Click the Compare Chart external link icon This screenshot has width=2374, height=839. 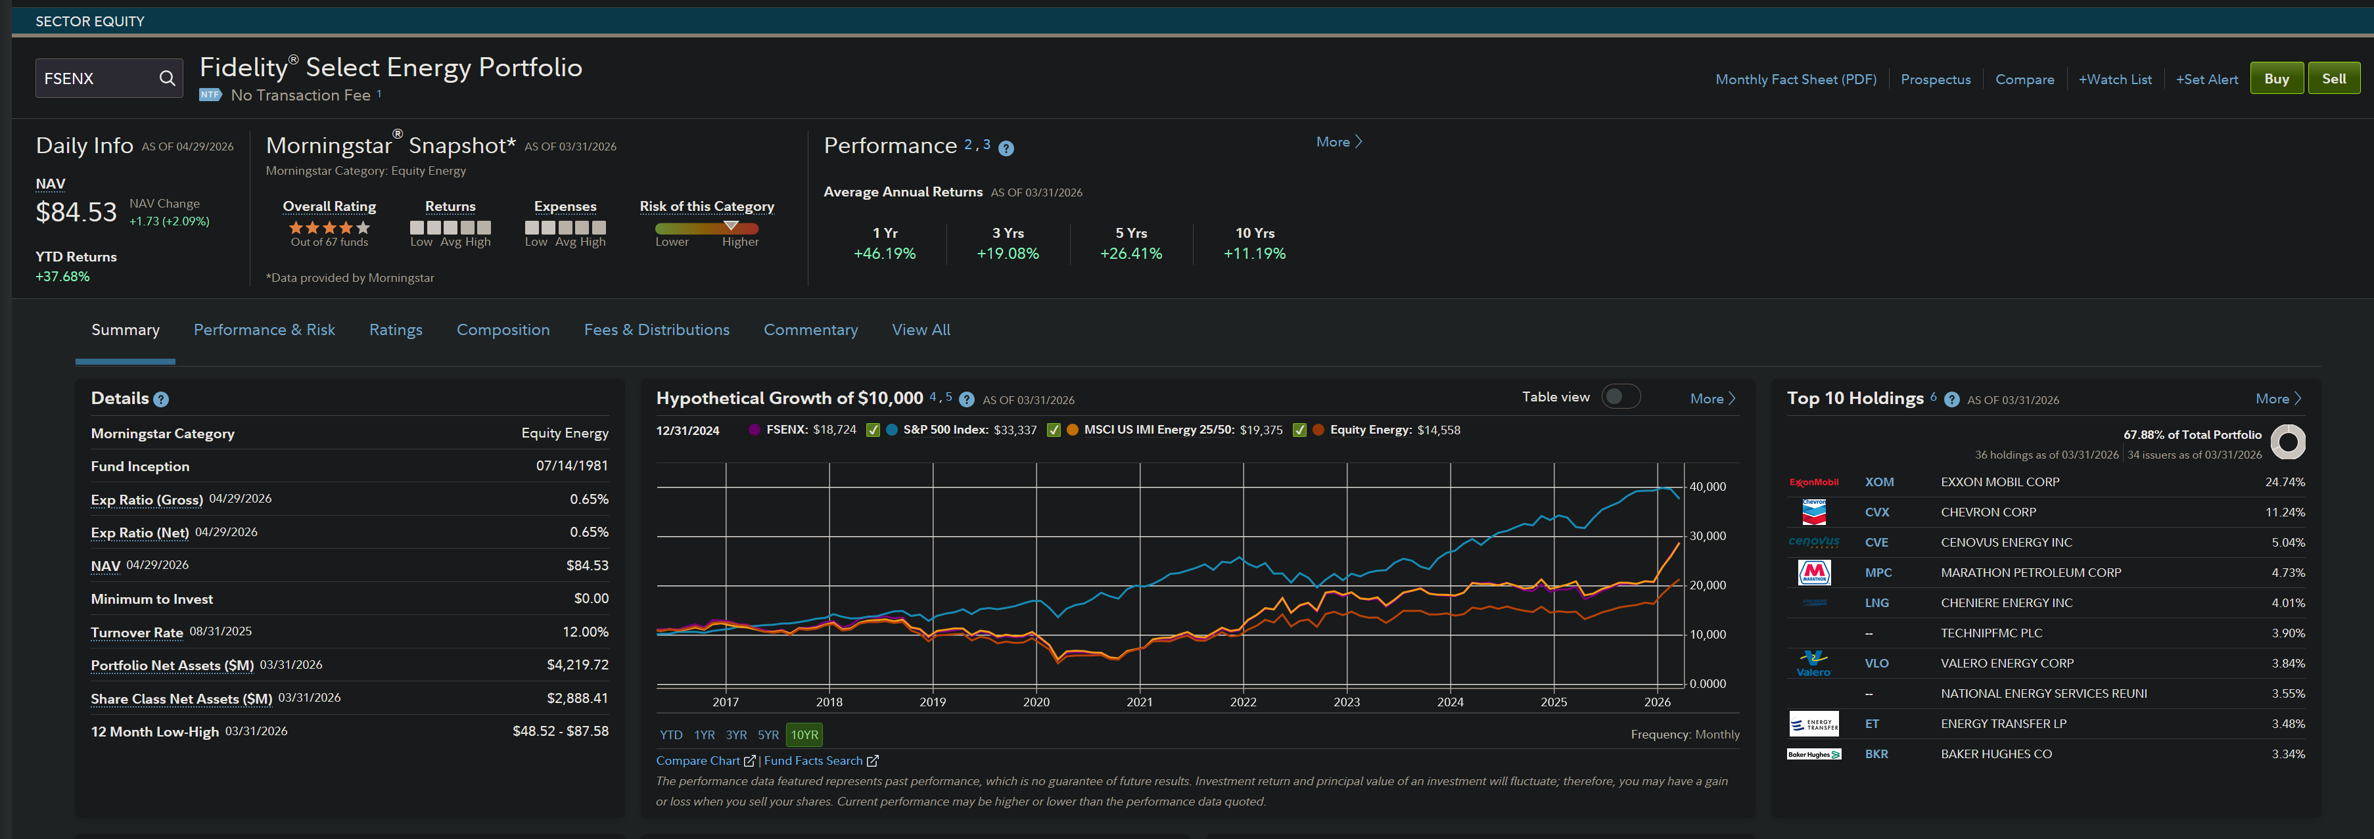[x=749, y=761]
